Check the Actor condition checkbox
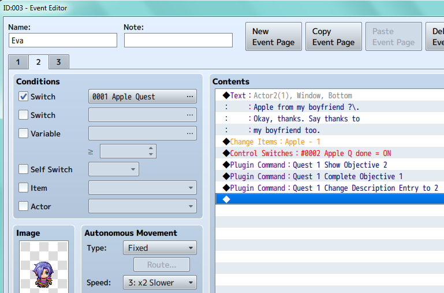 pyautogui.click(x=23, y=206)
